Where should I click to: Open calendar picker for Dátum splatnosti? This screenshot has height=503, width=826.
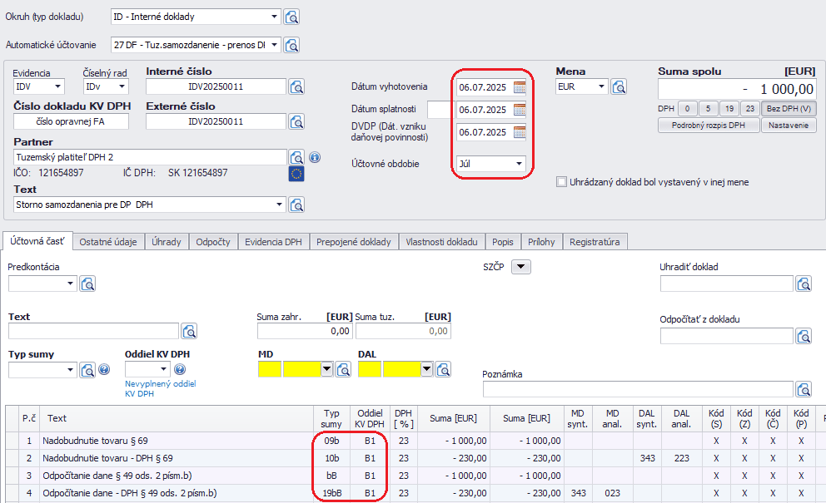click(520, 110)
